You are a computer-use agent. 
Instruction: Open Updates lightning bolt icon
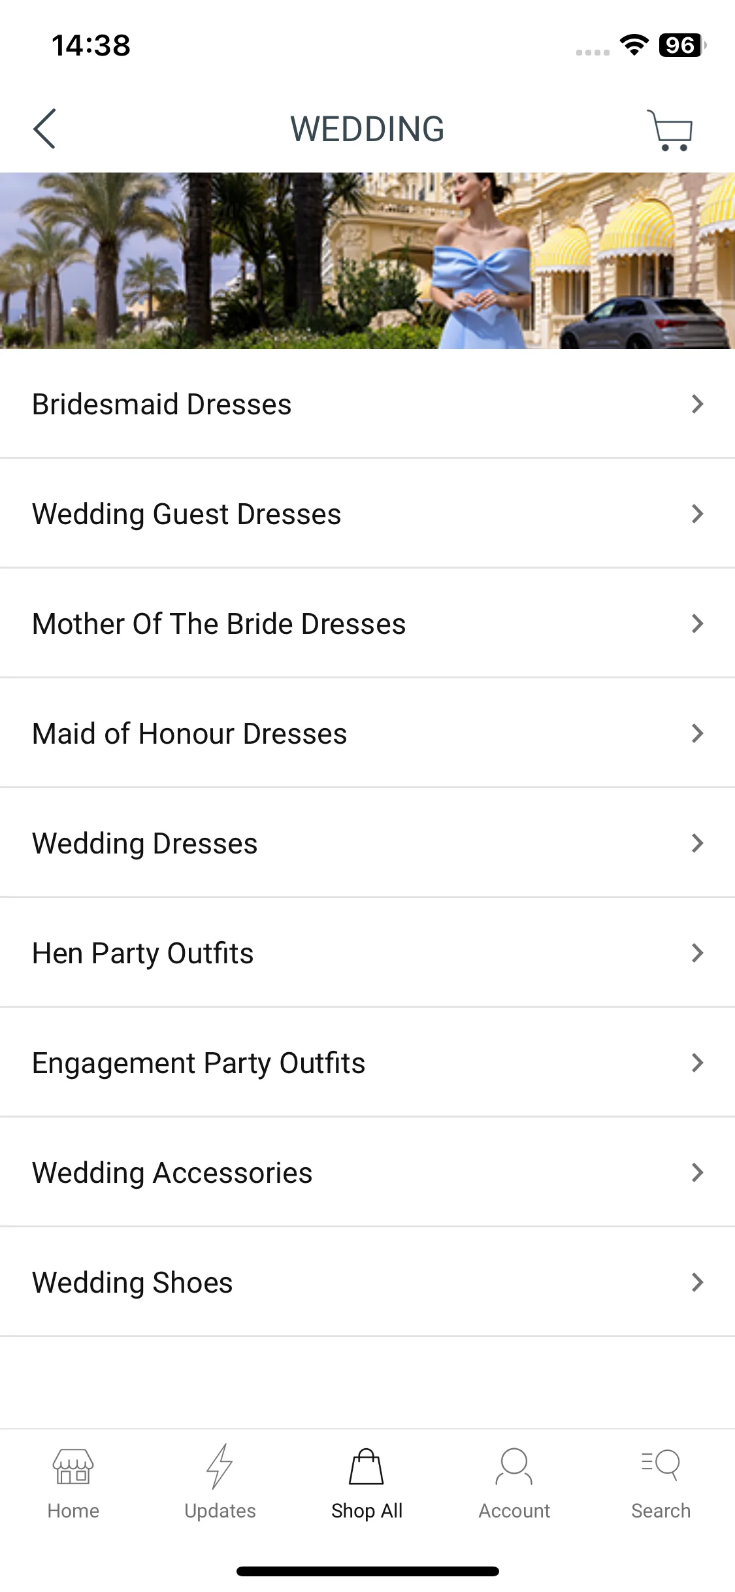(x=220, y=1466)
